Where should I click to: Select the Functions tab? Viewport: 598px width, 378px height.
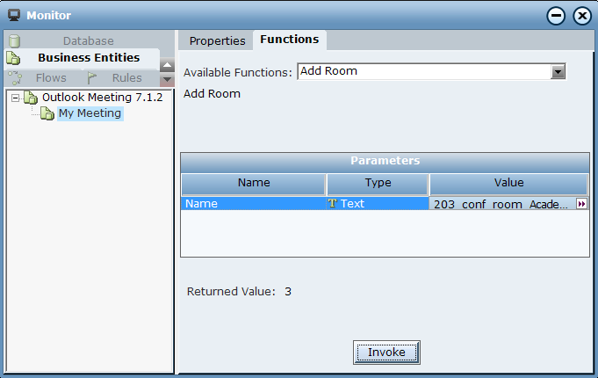290,40
